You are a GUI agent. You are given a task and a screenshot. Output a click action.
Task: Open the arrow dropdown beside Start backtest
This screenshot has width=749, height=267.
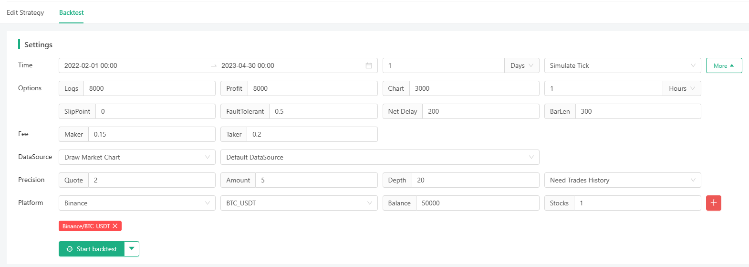point(132,249)
